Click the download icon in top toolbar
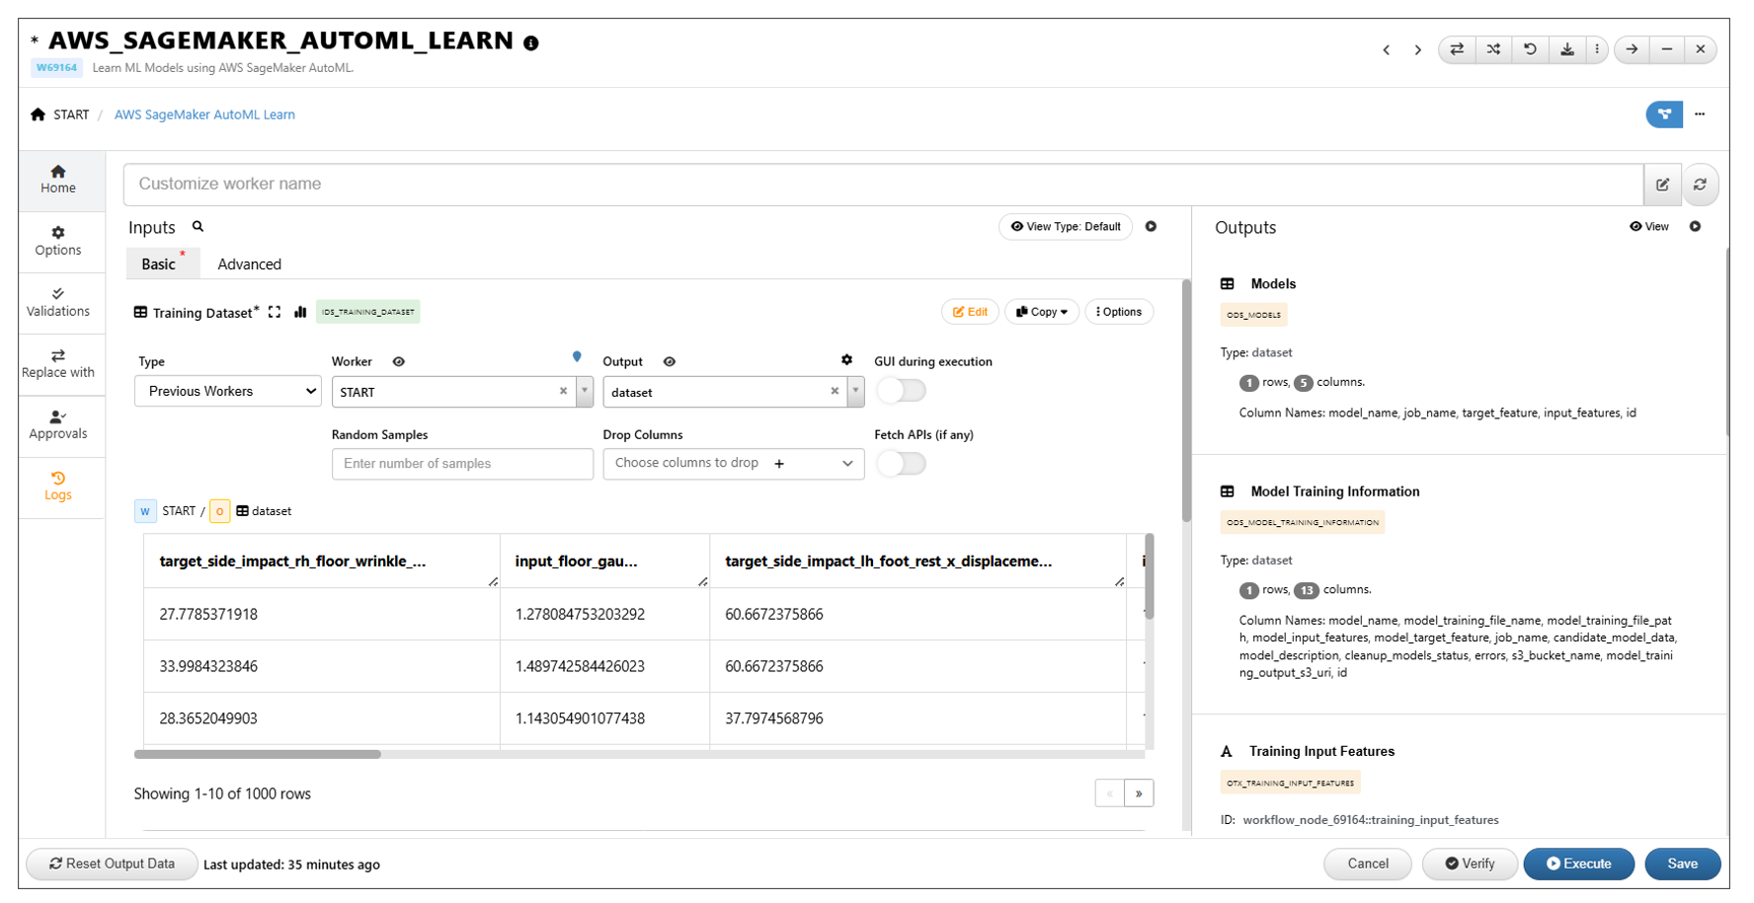 [x=1566, y=49]
